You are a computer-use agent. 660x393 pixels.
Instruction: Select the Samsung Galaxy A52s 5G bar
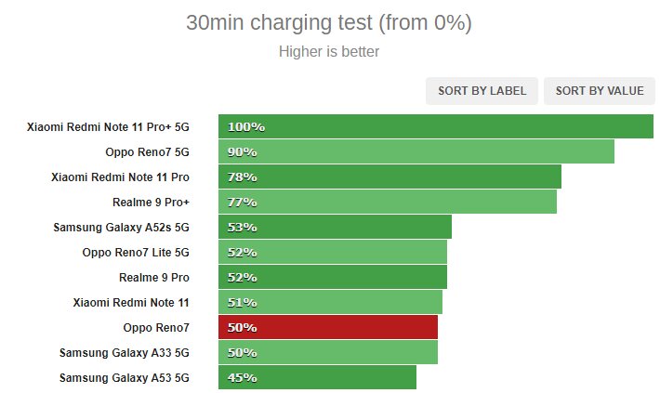(335, 227)
